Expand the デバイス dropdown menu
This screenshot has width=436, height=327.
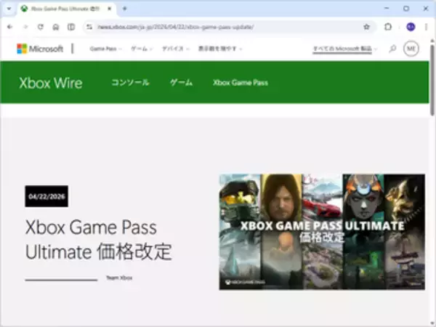(x=175, y=49)
